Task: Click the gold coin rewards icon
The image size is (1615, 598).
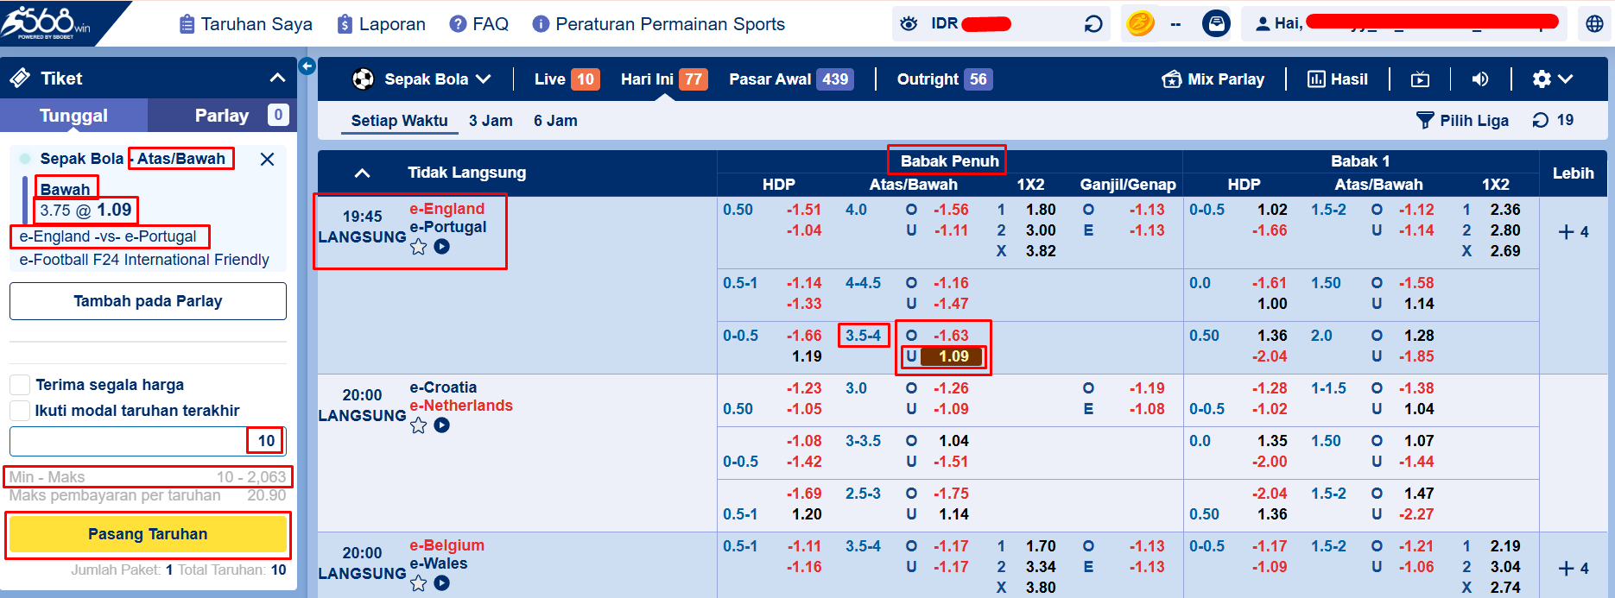Action: [x=1141, y=23]
